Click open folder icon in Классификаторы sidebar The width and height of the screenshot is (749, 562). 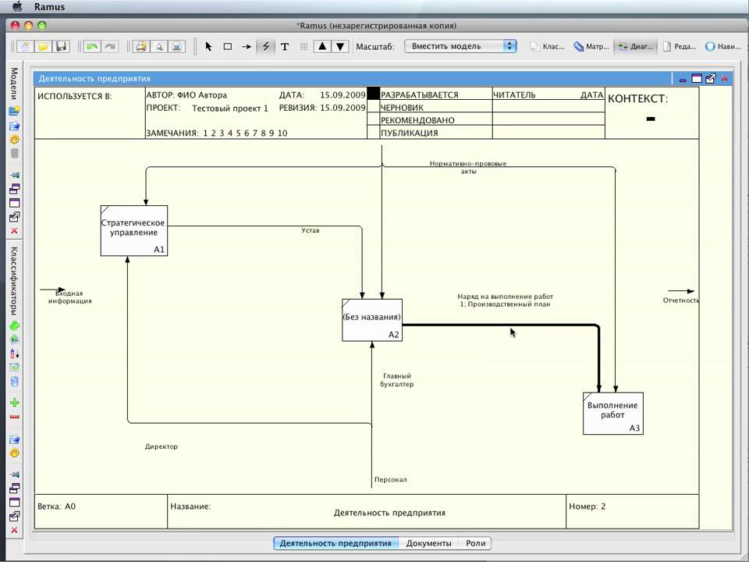click(x=14, y=439)
